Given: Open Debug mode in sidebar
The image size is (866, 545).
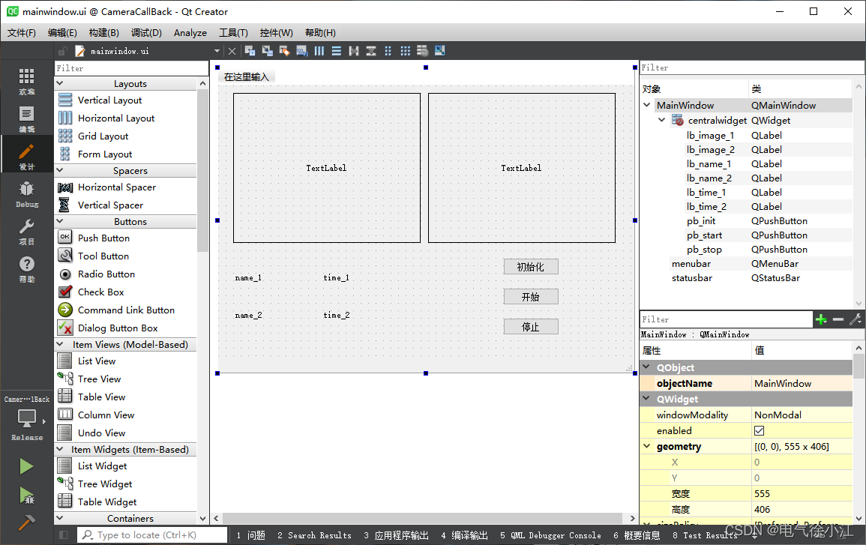Looking at the screenshot, I should tap(26, 194).
